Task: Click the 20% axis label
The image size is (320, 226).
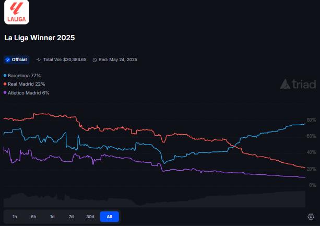Action: pos(311,169)
